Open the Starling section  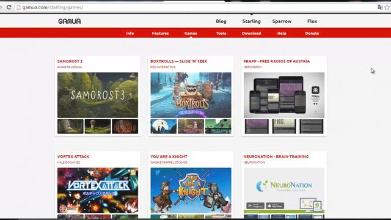pyautogui.click(x=251, y=21)
